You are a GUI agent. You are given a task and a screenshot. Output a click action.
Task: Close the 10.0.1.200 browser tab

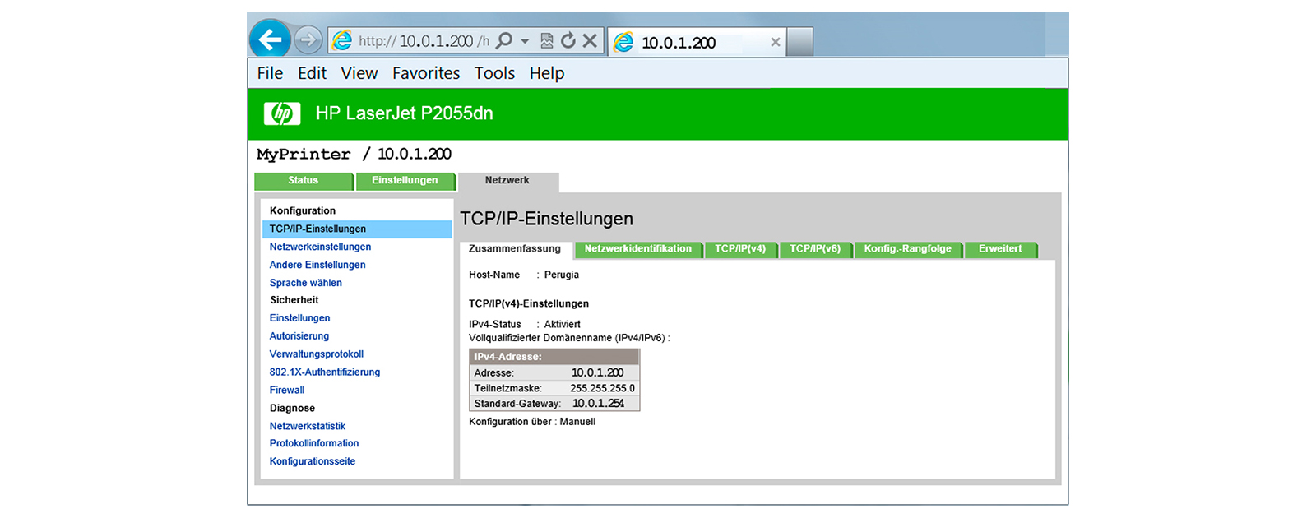point(775,42)
